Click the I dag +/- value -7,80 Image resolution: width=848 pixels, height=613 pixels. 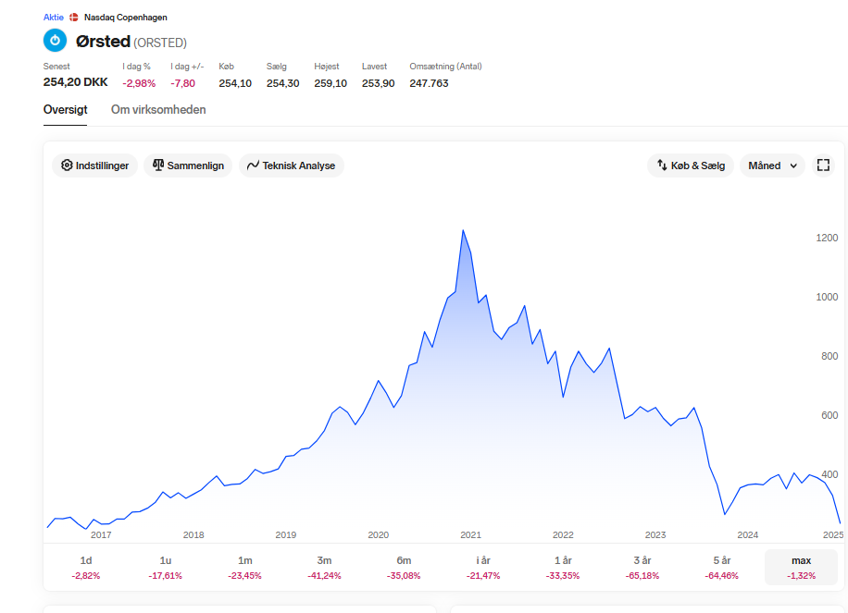pyautogui.click(x=182, y=83)
